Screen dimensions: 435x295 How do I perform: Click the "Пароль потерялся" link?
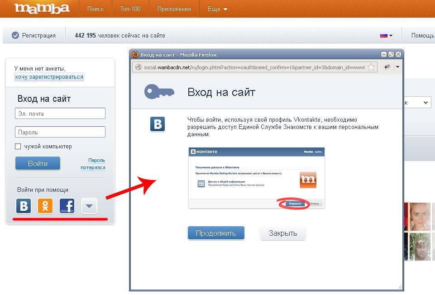tap(93, 164)
